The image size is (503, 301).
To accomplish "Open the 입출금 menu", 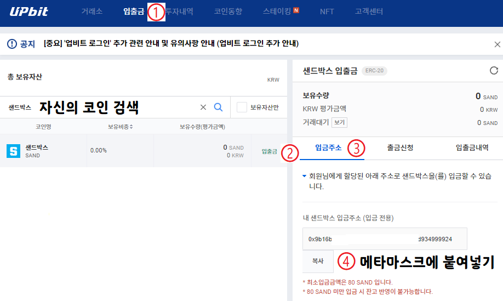I will click(x=134, y=12).
